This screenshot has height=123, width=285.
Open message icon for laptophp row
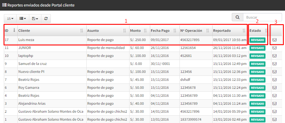[274, 56]
